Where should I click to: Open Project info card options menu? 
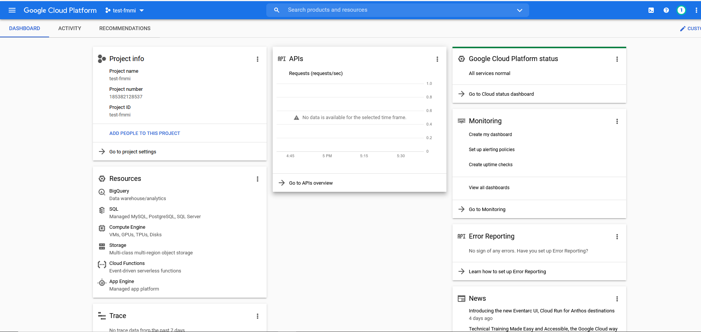click(258, 59)
